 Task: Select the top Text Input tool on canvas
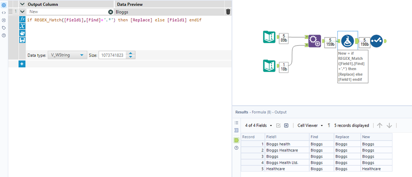pos(269,37)
